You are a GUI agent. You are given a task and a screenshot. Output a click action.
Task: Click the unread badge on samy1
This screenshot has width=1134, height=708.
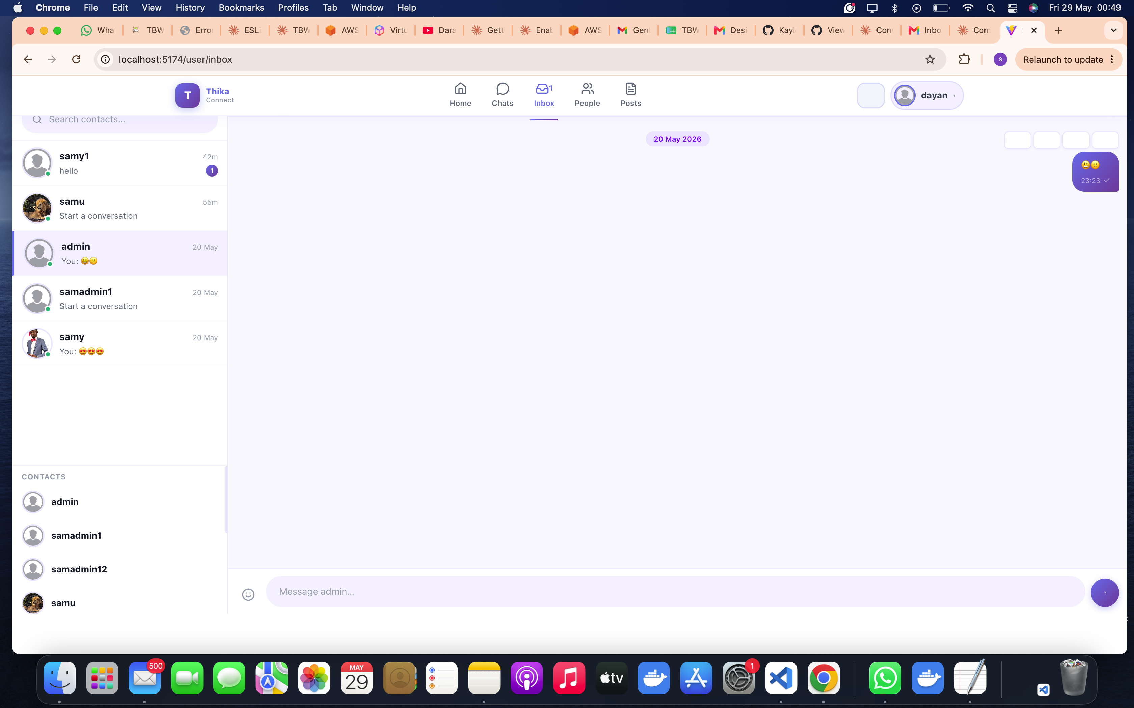pos(212,171)
